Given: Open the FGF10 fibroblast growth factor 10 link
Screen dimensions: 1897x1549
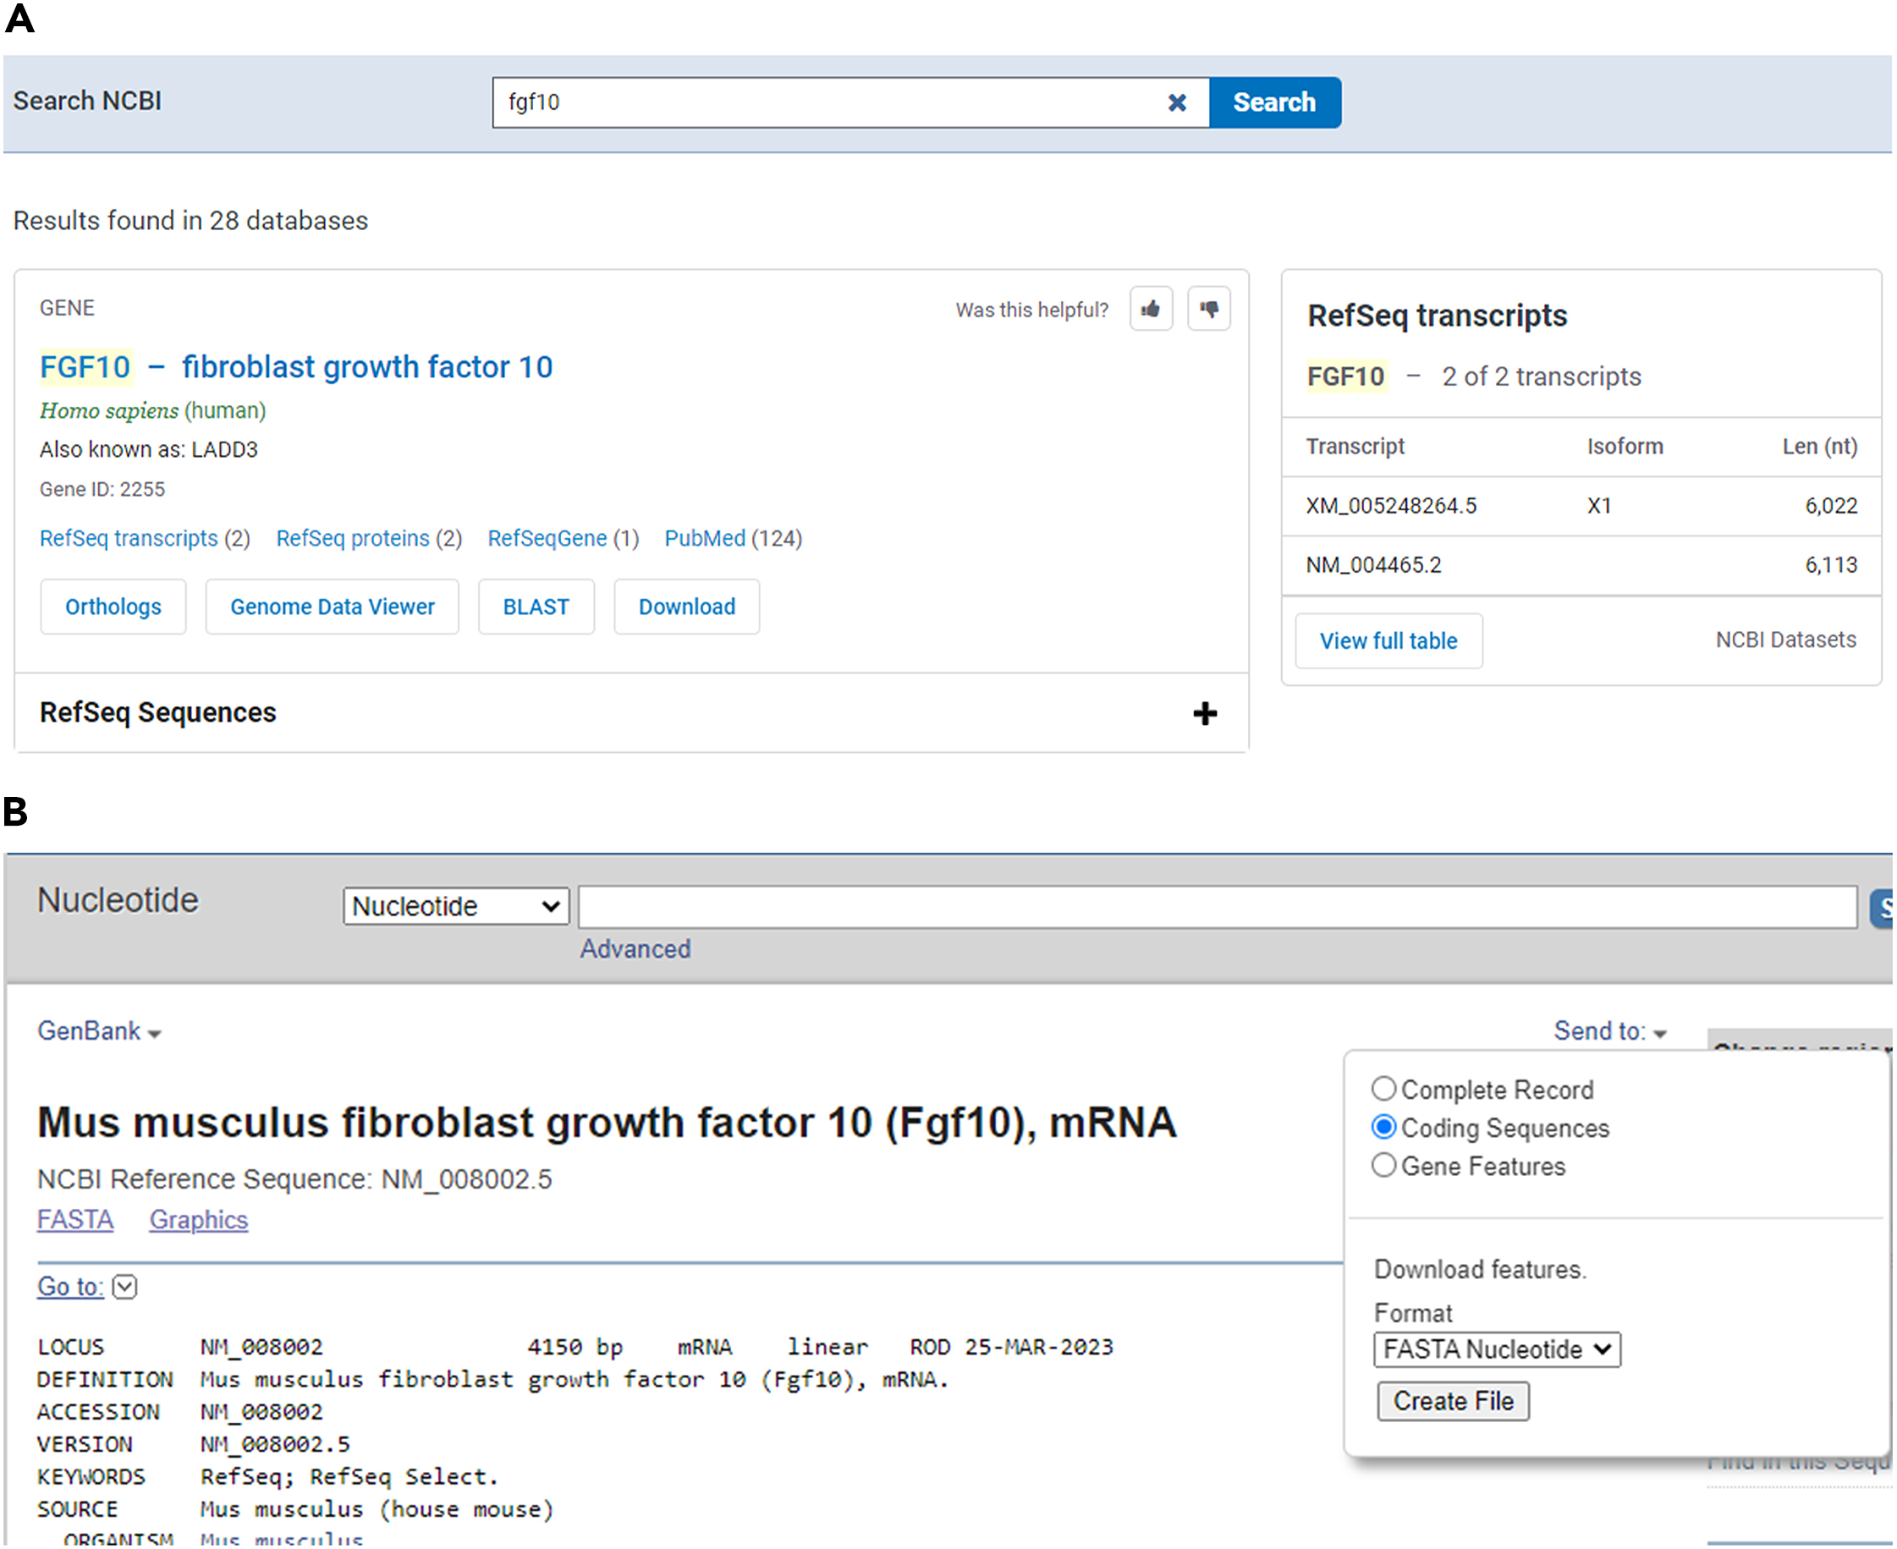Looking at the screenshot, I should (x=296, y=366).
